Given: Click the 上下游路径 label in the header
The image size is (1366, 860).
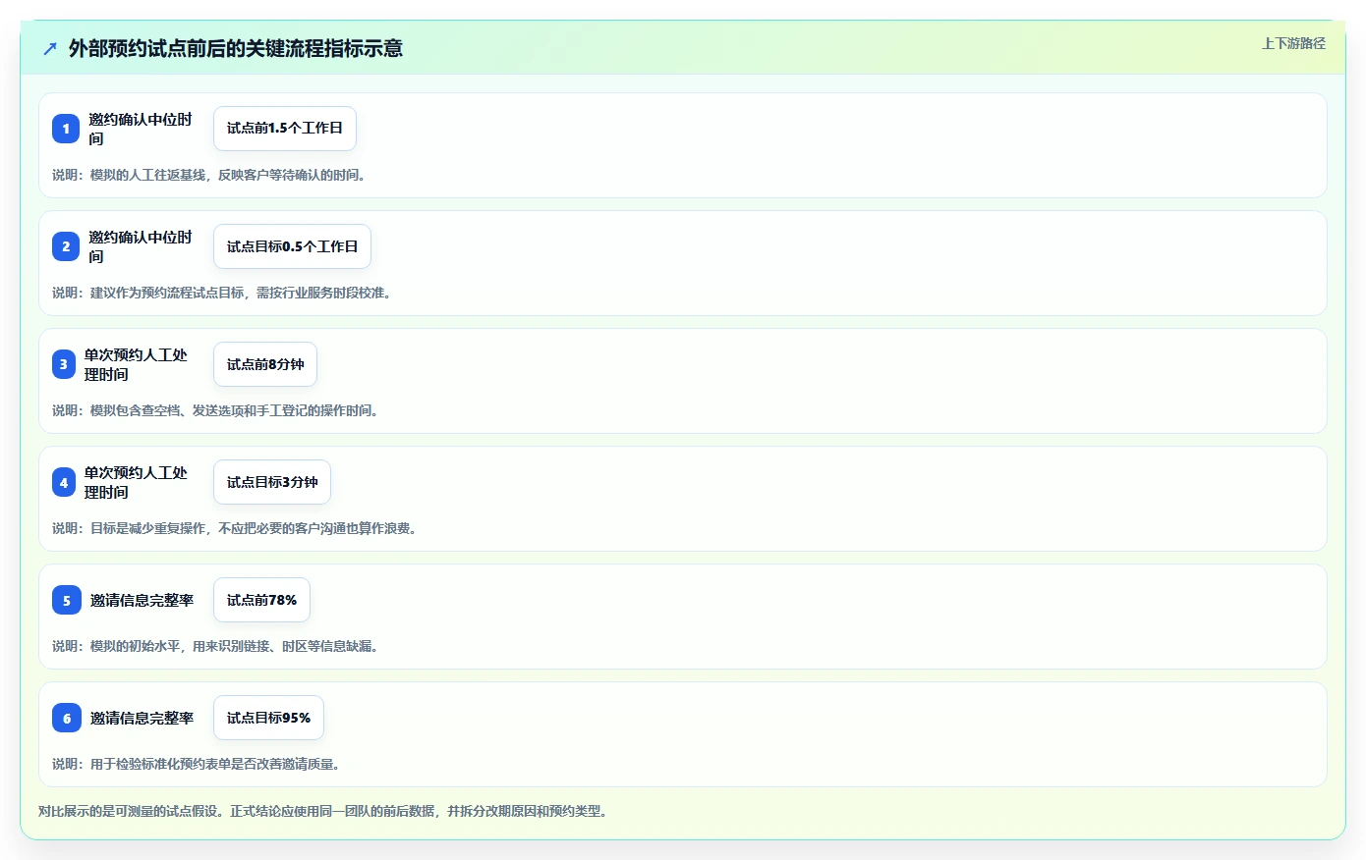Looking at the screenshot, I should (x=1293, y=44).
